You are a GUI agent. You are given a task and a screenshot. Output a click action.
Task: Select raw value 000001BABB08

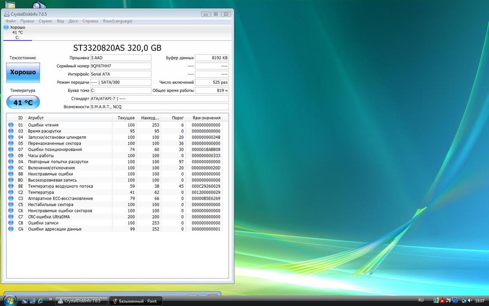coord(206,149)
